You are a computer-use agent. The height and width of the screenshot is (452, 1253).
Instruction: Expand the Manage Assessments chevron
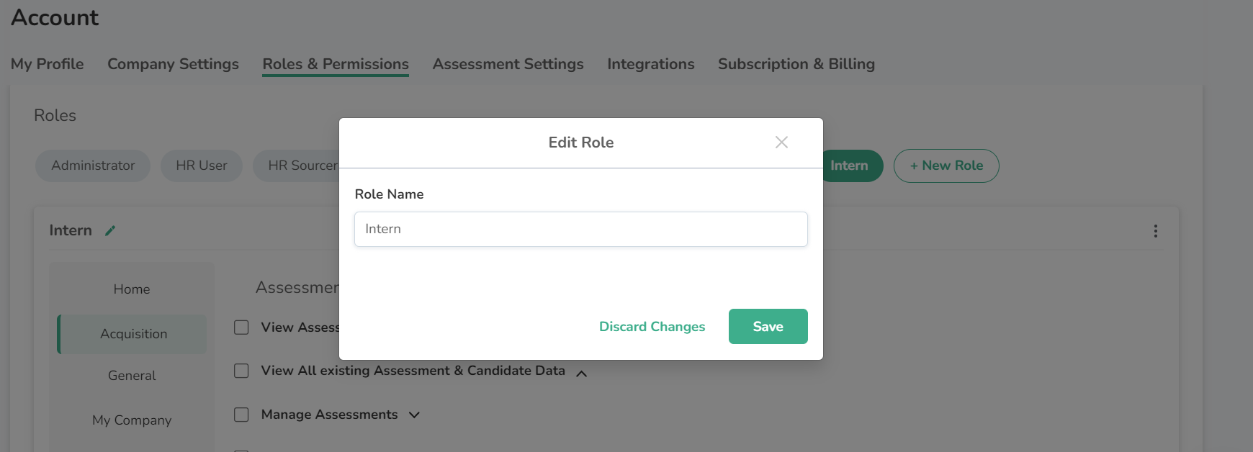414,415
